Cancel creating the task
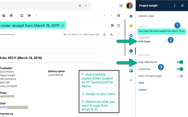Viewport: 188px width, 117px height. 143,90
